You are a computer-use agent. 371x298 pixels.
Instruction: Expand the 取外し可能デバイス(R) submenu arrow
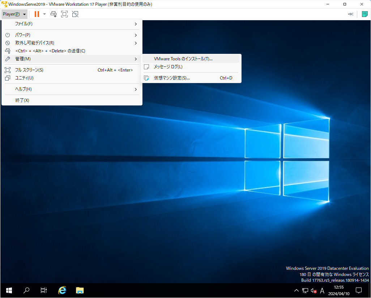[136, 43]
